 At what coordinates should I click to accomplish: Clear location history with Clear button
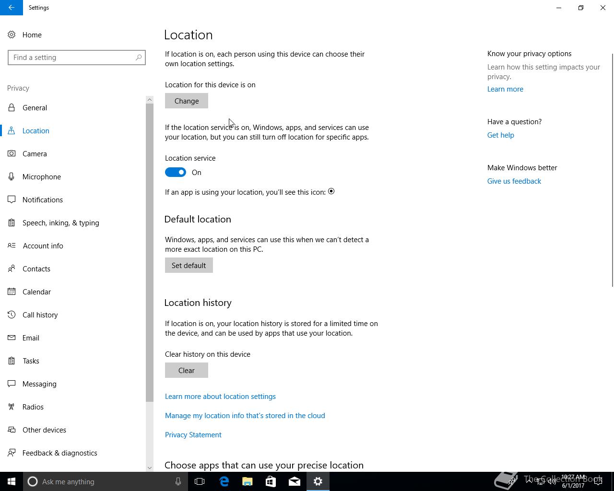[x=187, y=371]
